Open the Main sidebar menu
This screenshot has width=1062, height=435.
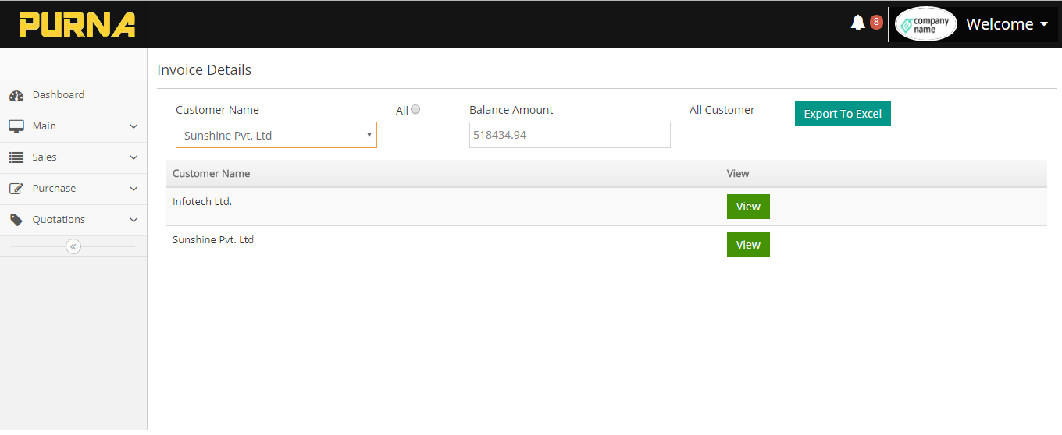click(x=73, y=126)
